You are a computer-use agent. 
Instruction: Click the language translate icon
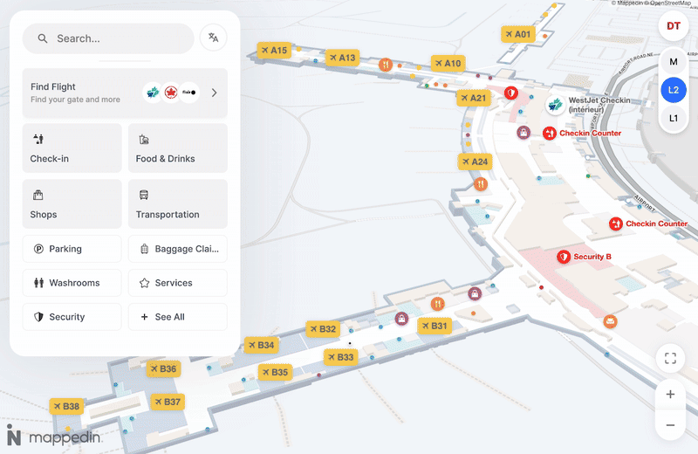coord(213,38)
